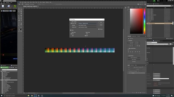
Task: Click the foreground color swatch
Action: (20, 28)
